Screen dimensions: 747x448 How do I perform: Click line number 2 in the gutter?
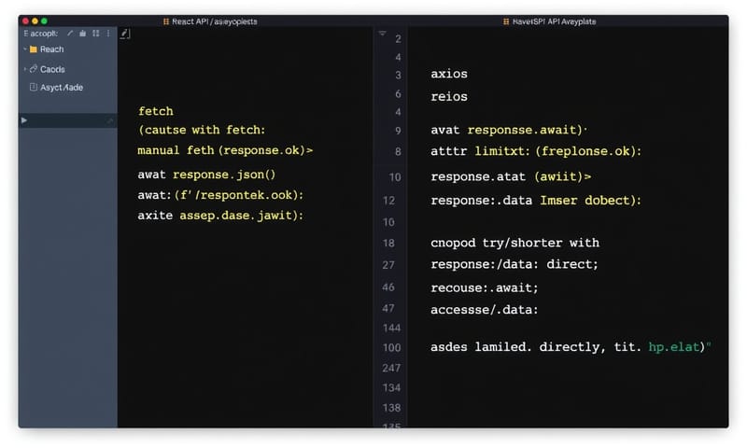398,38
